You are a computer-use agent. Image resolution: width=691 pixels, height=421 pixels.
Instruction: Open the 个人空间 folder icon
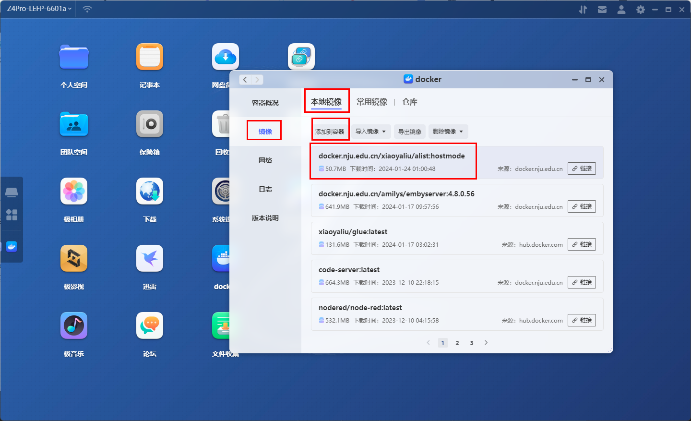pos(74,58)
